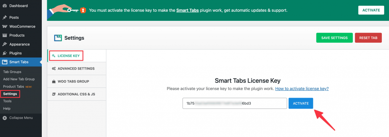Click the bag icon beside Woo Tabs Group
Viewport: 389px width, 137px height.
(x=54, y=81)
